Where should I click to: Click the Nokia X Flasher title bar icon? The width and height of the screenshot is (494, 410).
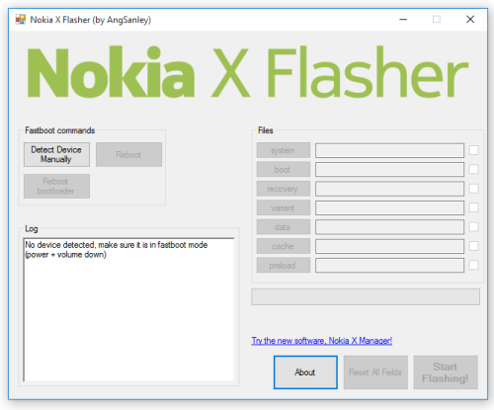(x=21, y=20)
